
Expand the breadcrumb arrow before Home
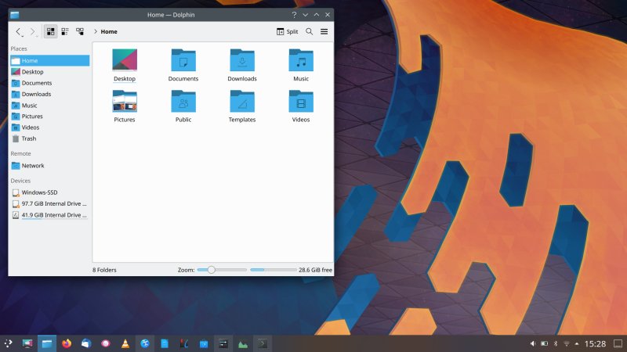pos(95,31)
